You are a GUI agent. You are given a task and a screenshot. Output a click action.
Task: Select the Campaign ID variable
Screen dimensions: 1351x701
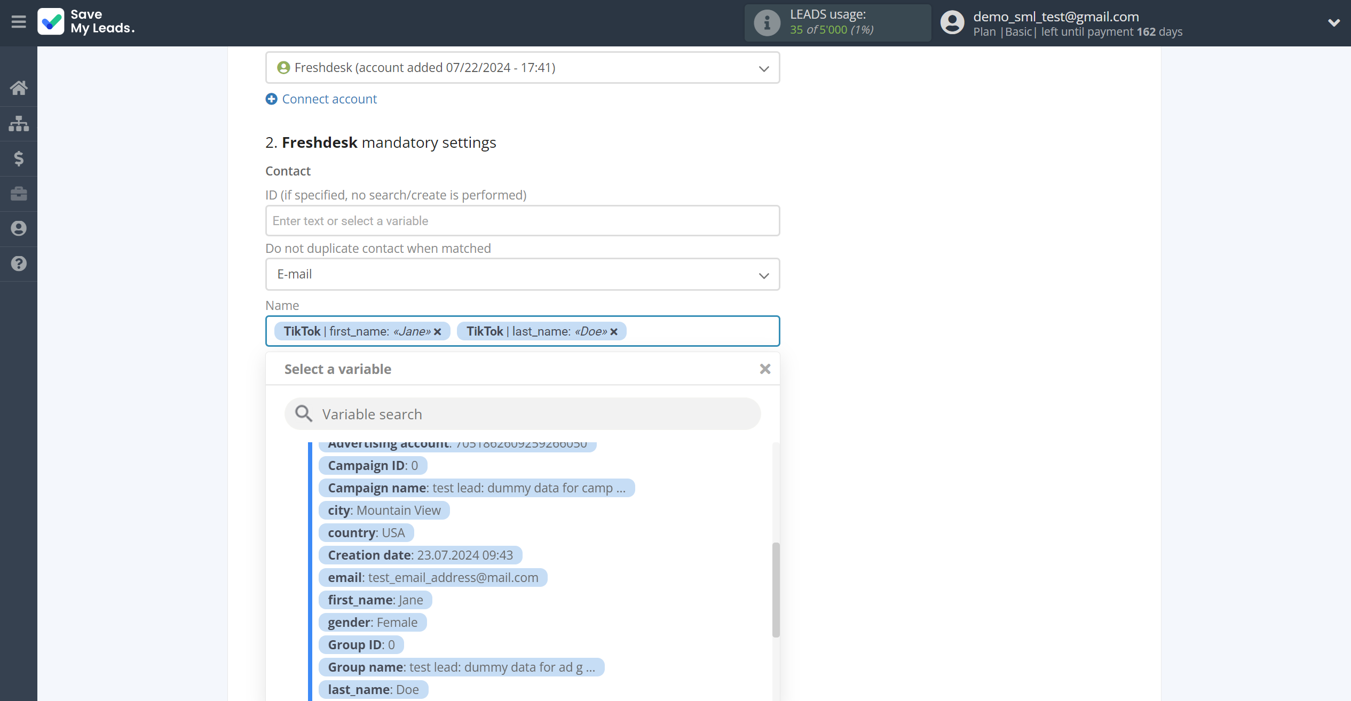tap(373, 466)
